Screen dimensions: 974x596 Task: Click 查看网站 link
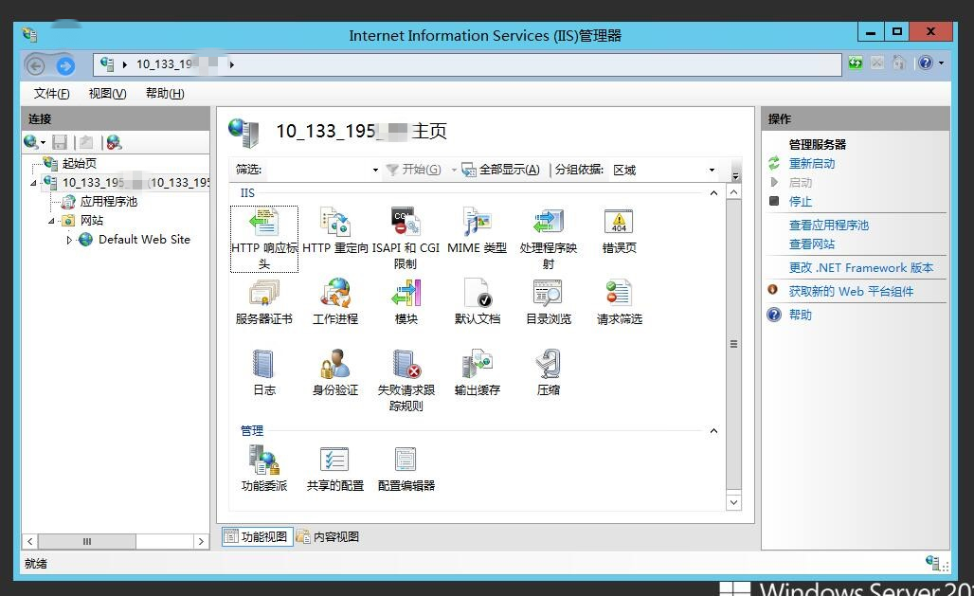coord(812,244)
